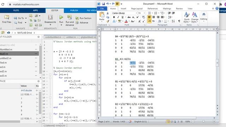Image resolution: width=226 pixels, height=127 pixels.
Task: Click the browser address bar matlab.mathworks.com
Action: point(26,5)
